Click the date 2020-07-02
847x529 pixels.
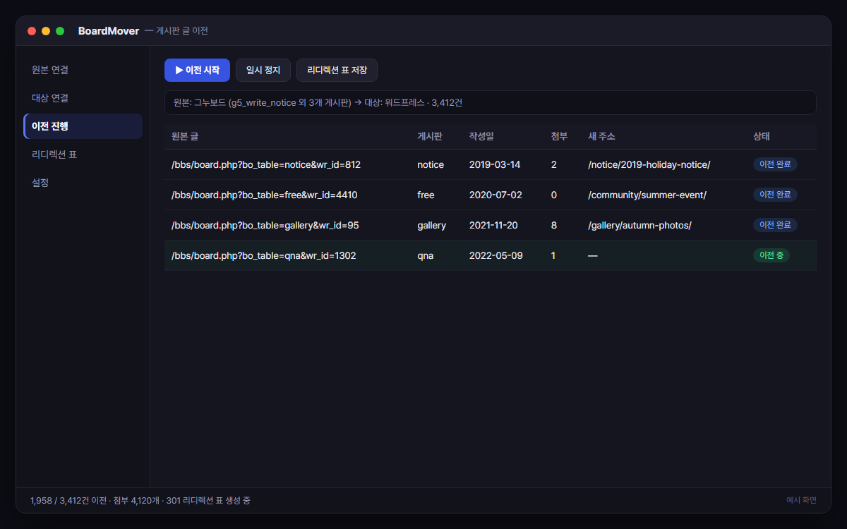pos(495,195)
